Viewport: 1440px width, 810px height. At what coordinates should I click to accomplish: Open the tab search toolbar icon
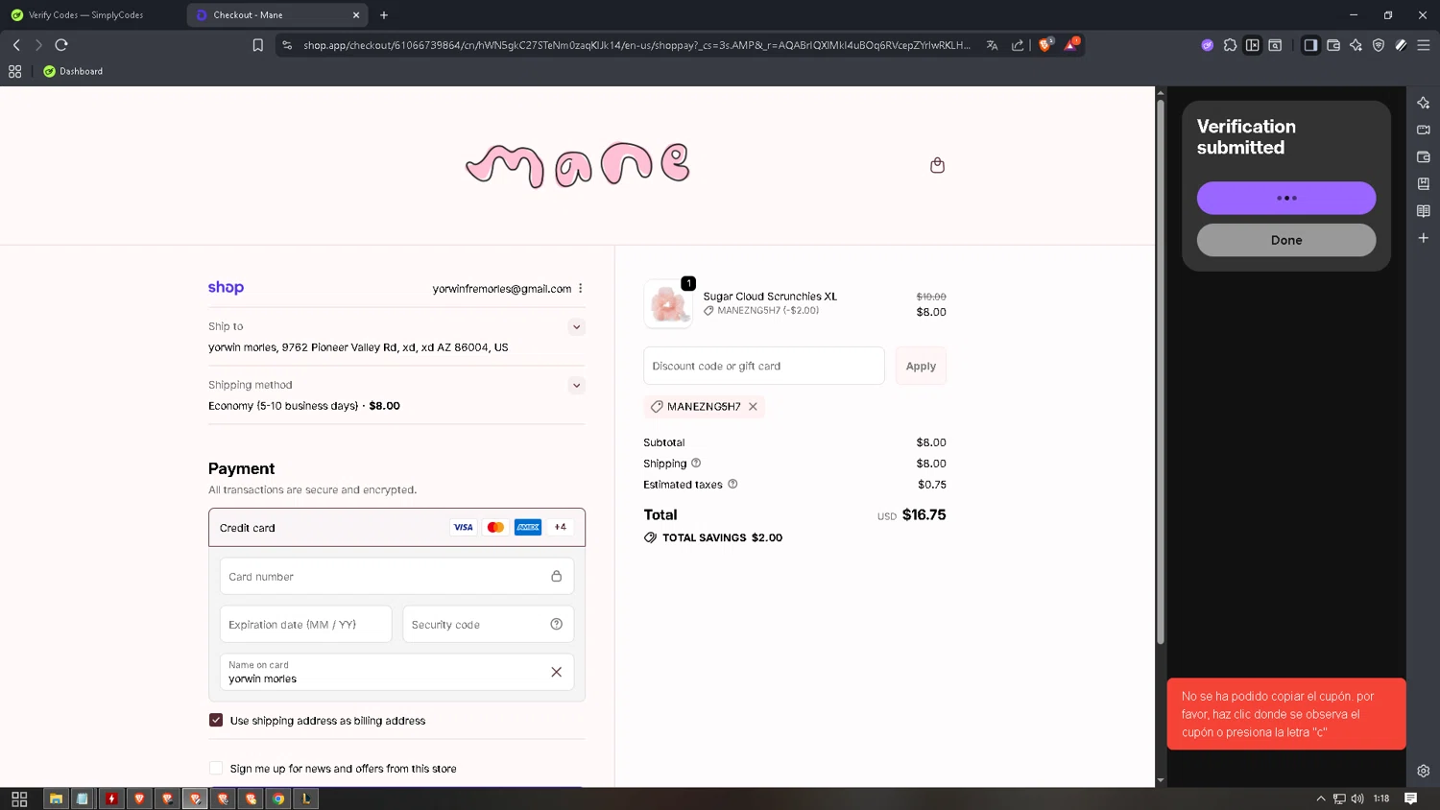coord(1275,45)
